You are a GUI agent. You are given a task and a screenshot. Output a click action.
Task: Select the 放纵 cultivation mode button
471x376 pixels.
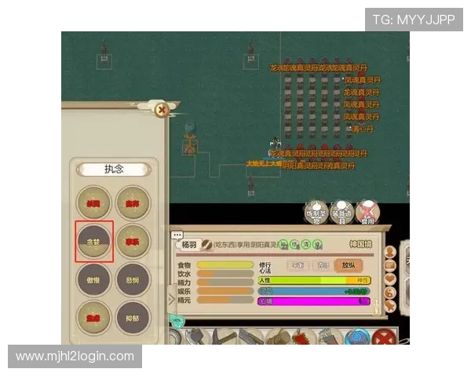point(349,265)
